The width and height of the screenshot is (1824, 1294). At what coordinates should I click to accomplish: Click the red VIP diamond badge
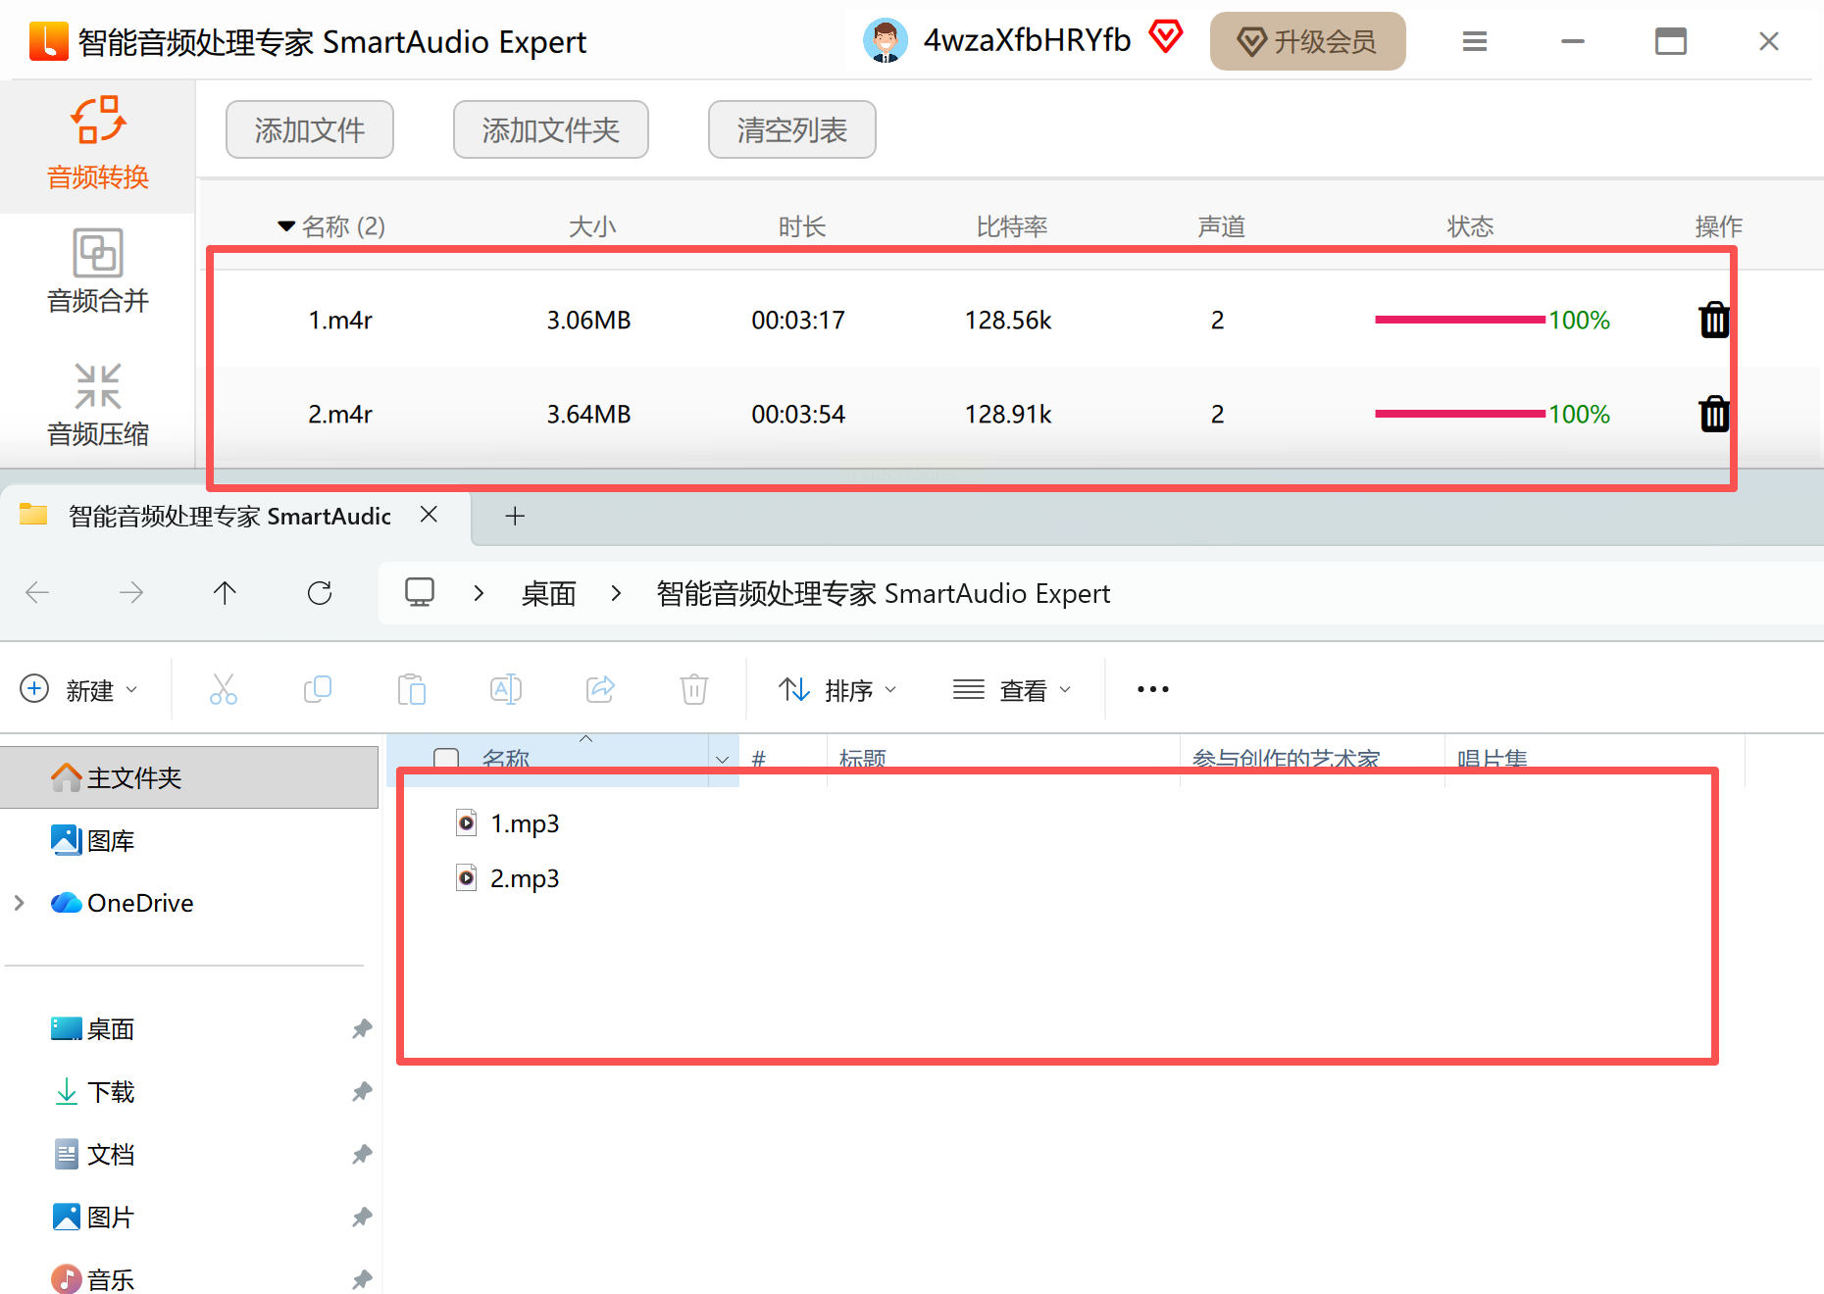pyautogui.click(x=1166, y=37)
